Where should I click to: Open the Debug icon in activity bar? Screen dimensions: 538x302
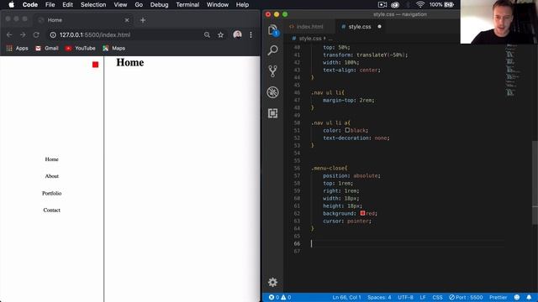tap(272, 92)
